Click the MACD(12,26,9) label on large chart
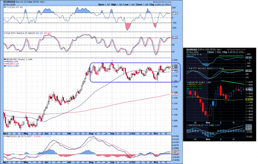 pos(15,136)
